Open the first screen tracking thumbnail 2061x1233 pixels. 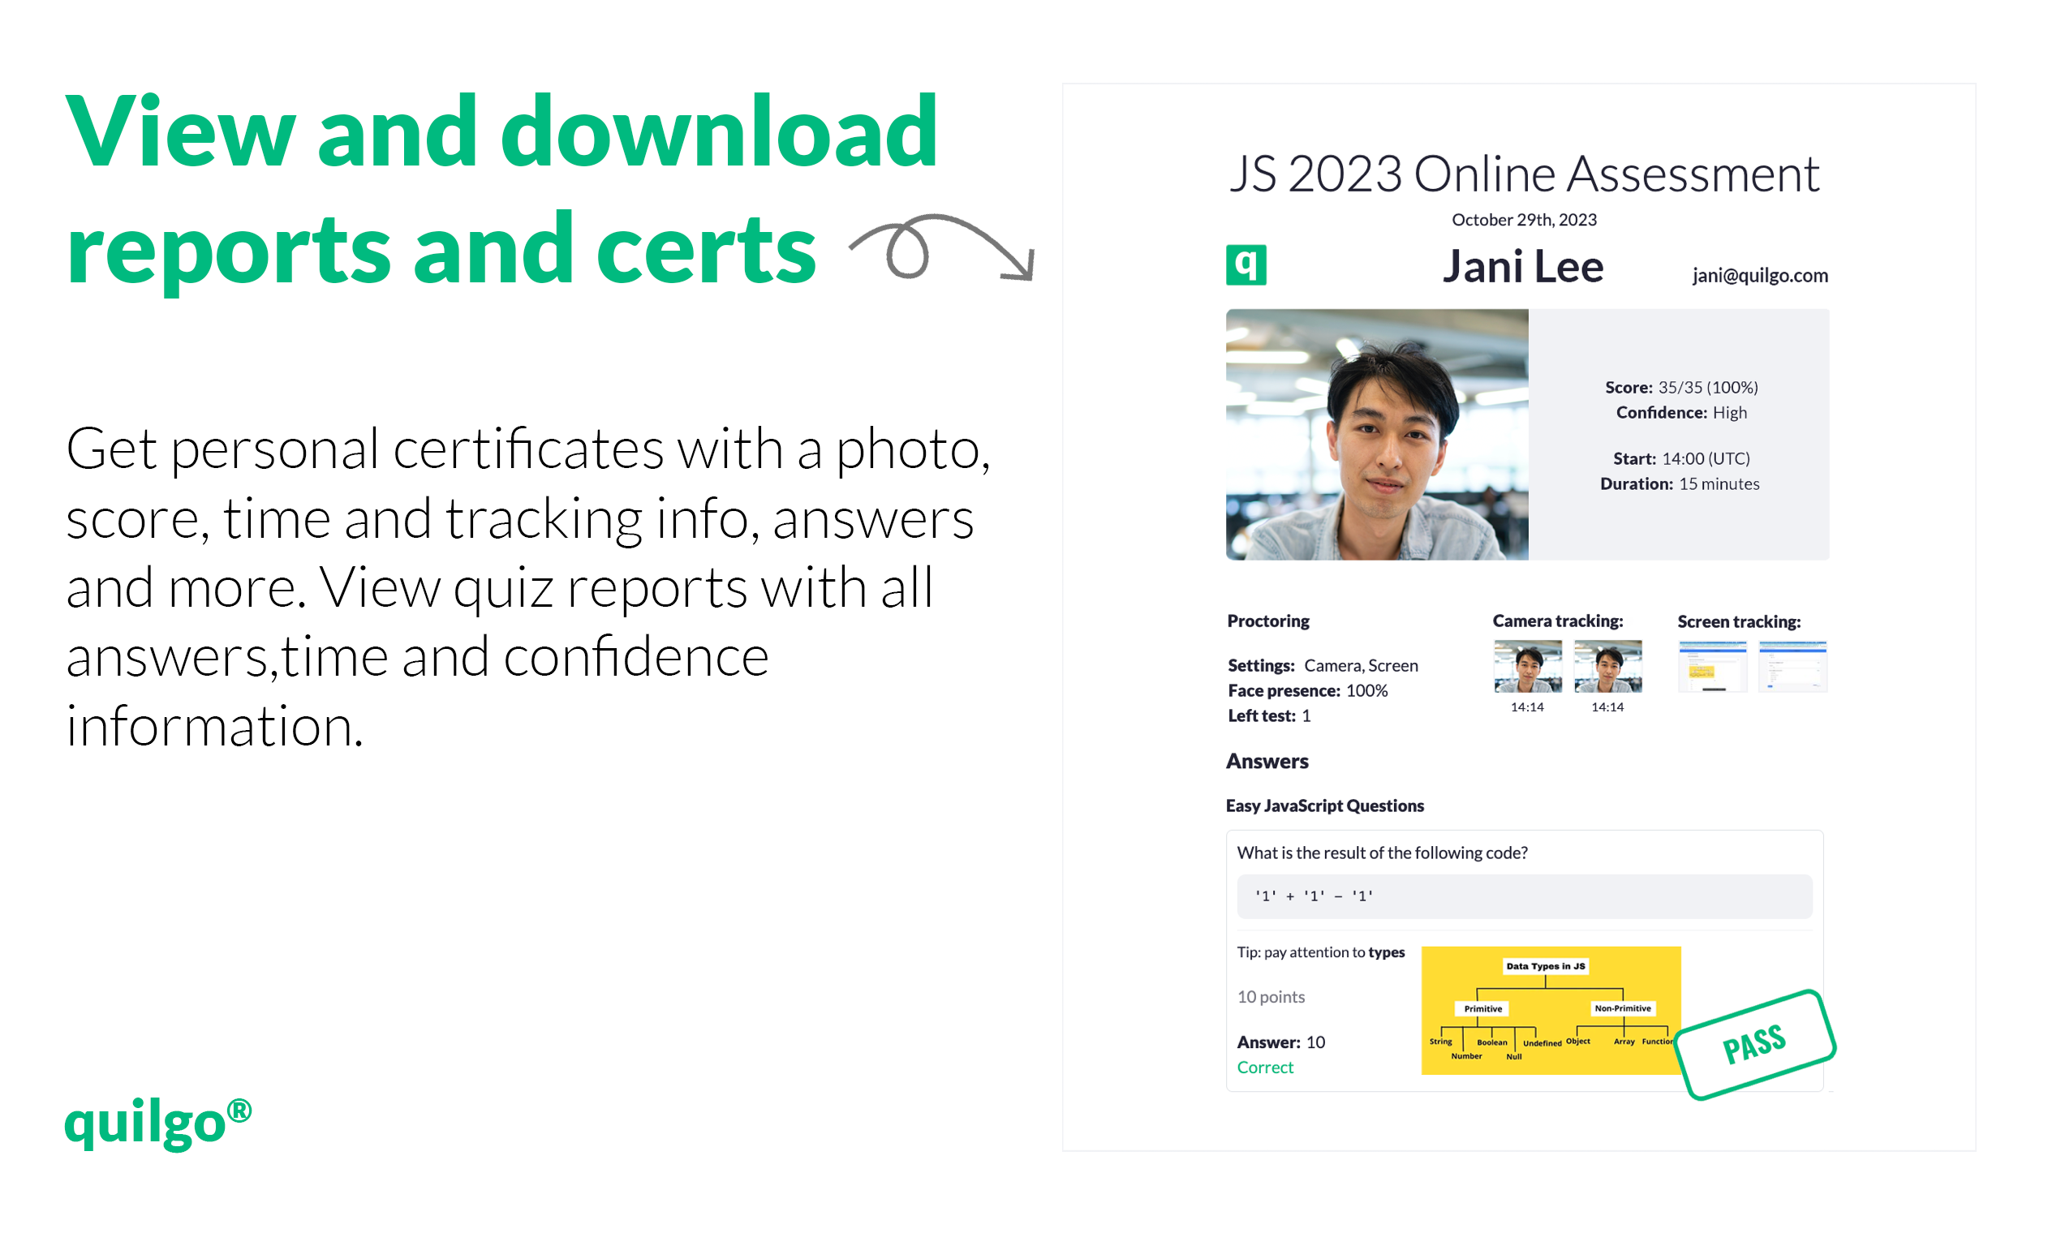click(x=1712, y=665)
